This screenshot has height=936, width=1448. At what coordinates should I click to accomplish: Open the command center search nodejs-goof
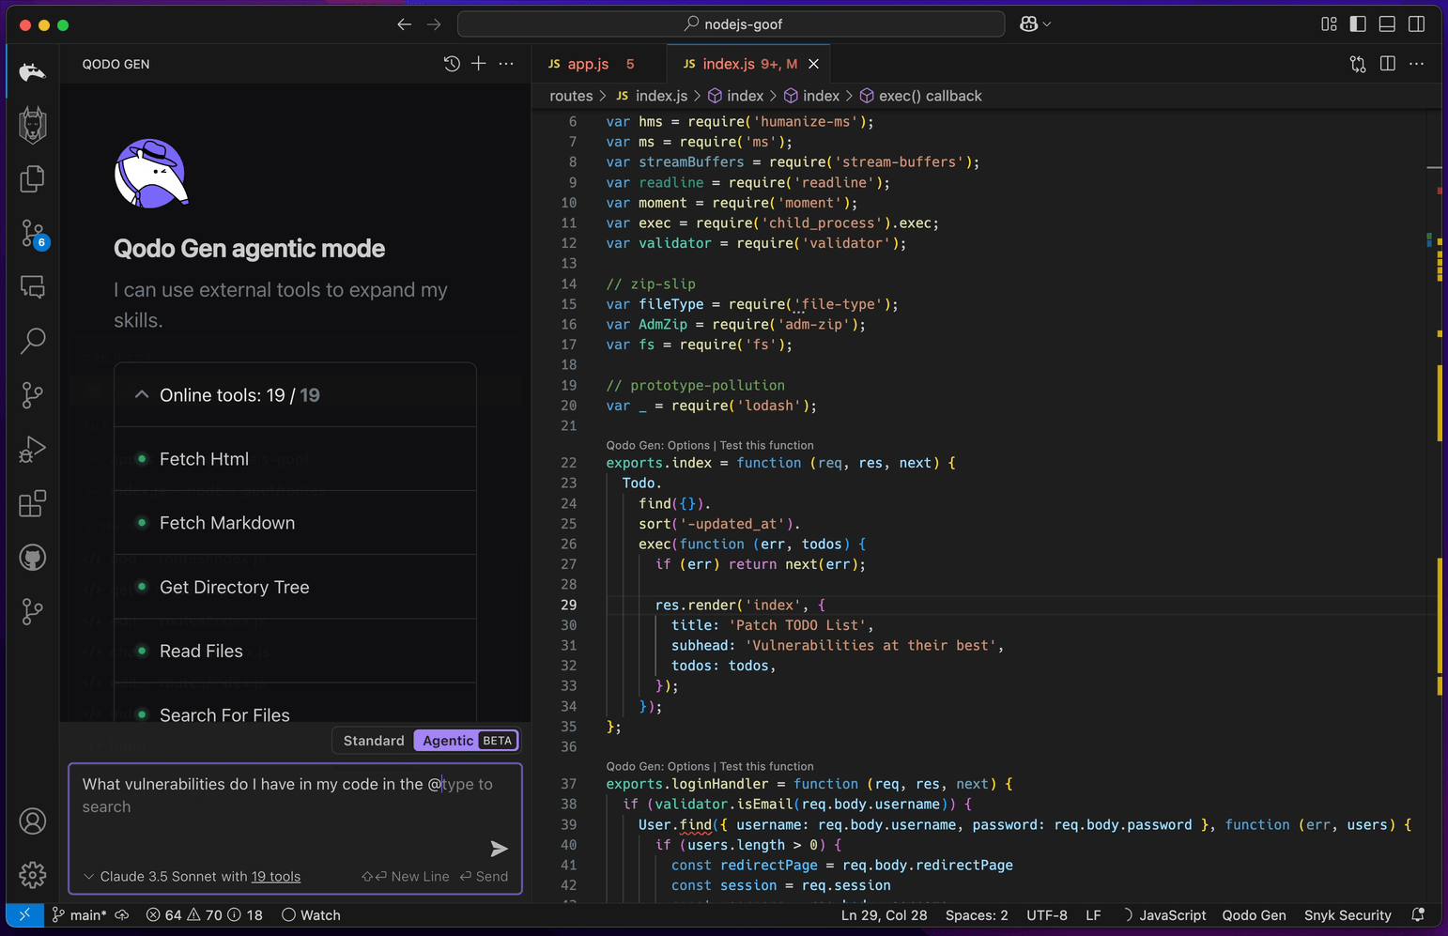pos(731,24)
